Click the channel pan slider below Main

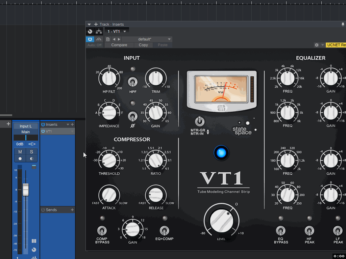pos(26,138)
